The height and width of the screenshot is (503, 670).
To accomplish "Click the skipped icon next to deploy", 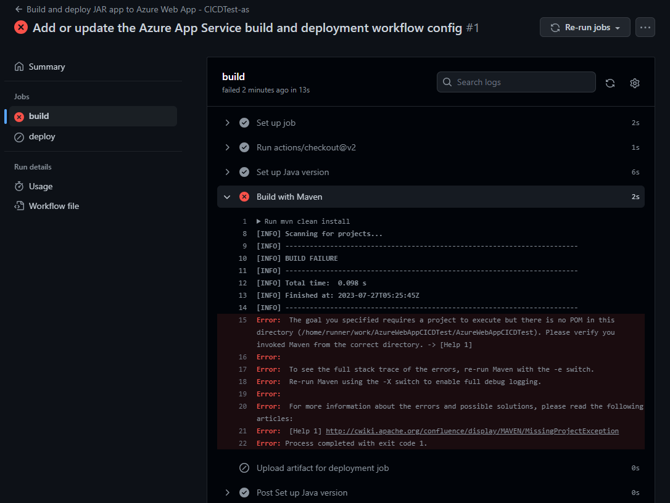I will [19, 137].
